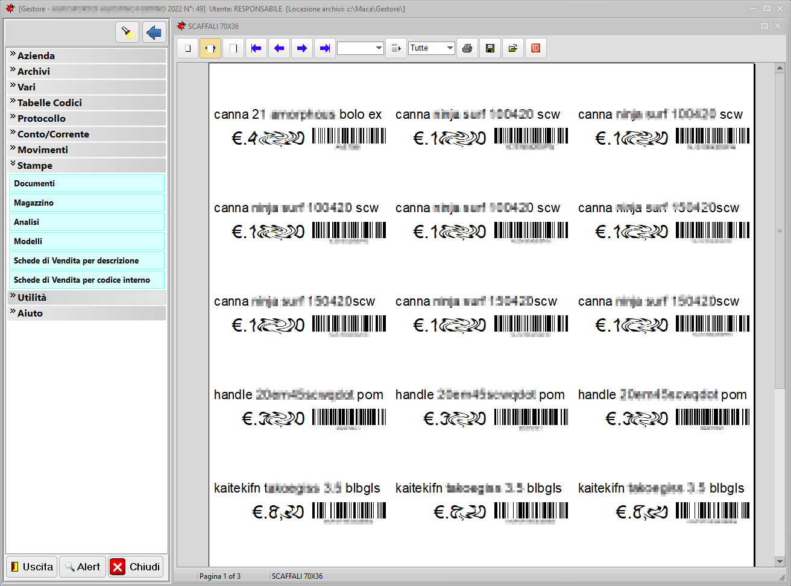Click the flashlight search icon in sidebar
This screenshot has width=791, height=586.
tap(127, 32)
